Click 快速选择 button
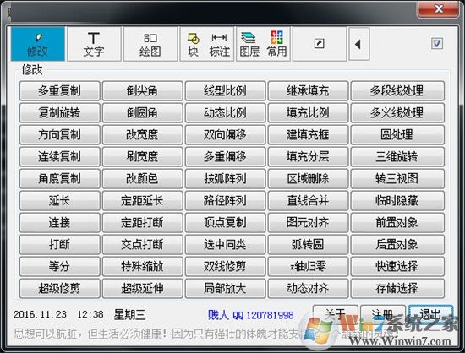 click(x=397, y=266)
